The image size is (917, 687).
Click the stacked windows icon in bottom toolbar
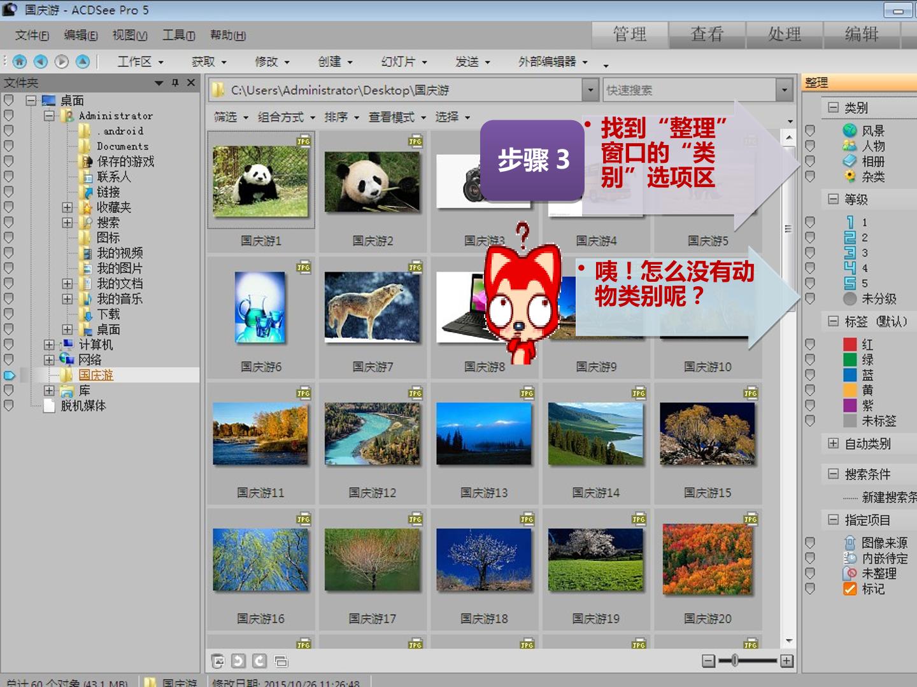point(281,661)
